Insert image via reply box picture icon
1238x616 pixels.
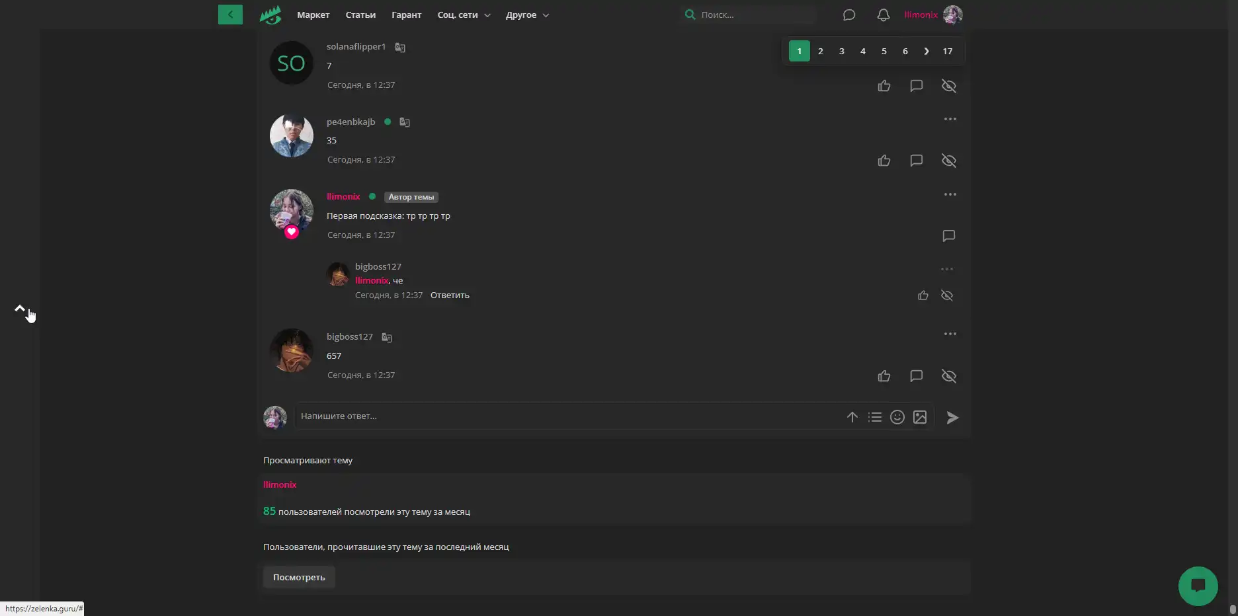[x=920, y=417]
